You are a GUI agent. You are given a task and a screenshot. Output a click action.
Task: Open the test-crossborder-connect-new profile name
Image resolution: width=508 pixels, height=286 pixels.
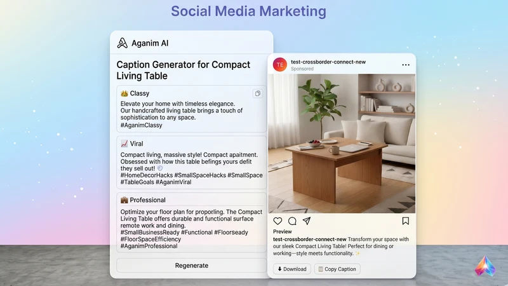[x=328, y=62]
